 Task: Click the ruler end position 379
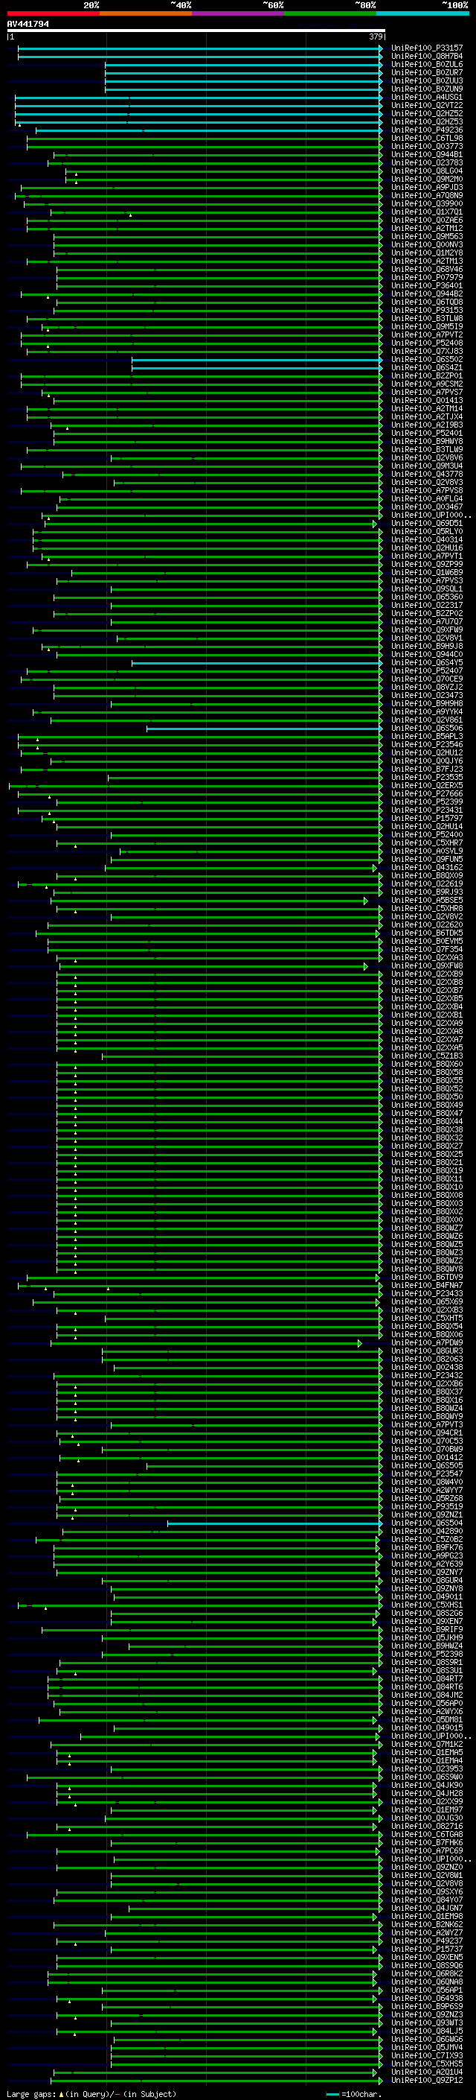[376, 37]
